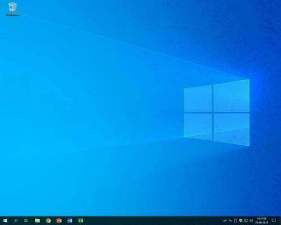Click the green icon in system tray
The width and height of the screenshot is (281, 225).
[241, 220]
